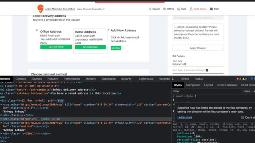Click the font-size: 100% declaration
The image size is (255, 143).
(x=189, y=137)
